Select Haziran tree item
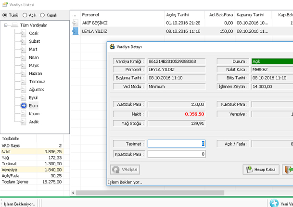The height and width of the screenshot is (207, 293). pos(36,73)
